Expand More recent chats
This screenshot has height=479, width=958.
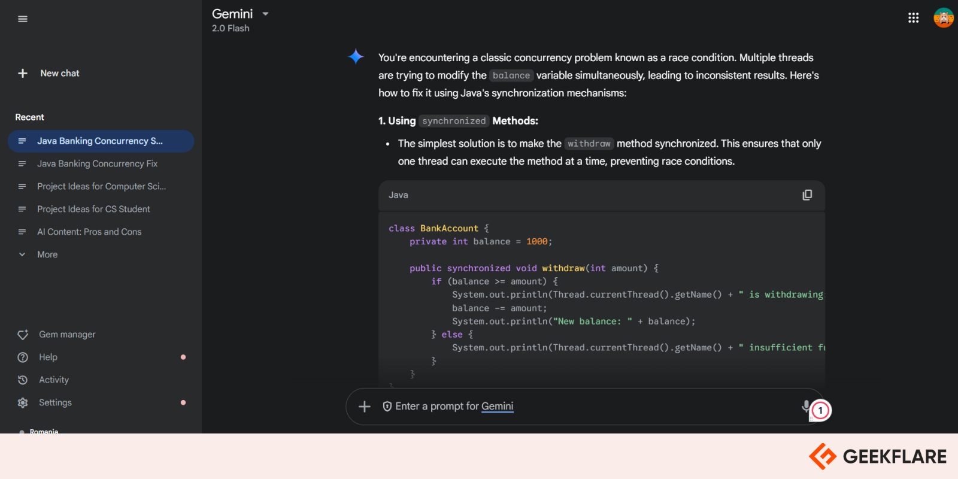[47, 254]
